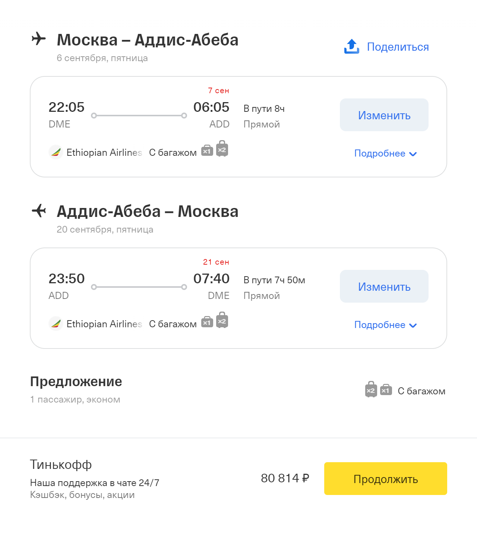The width and height of the screenshot is (477, 533).
Task: Click the Тинькофф seller name
Action: (x=61, y=465)
